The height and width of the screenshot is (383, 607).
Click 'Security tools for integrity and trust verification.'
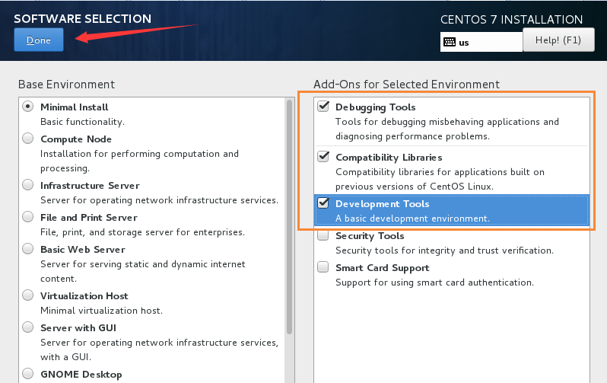coord(444,251)
